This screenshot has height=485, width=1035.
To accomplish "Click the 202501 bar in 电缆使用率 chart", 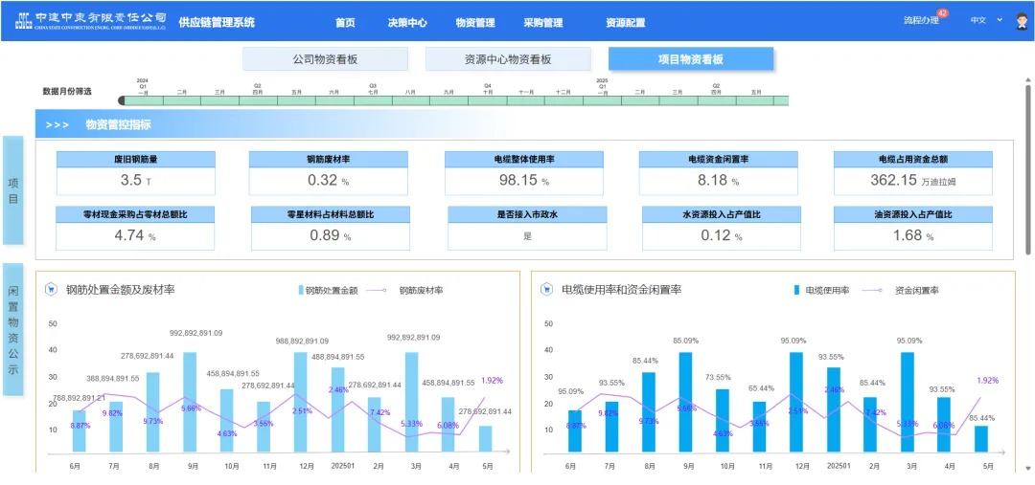I will click(834, 409).
